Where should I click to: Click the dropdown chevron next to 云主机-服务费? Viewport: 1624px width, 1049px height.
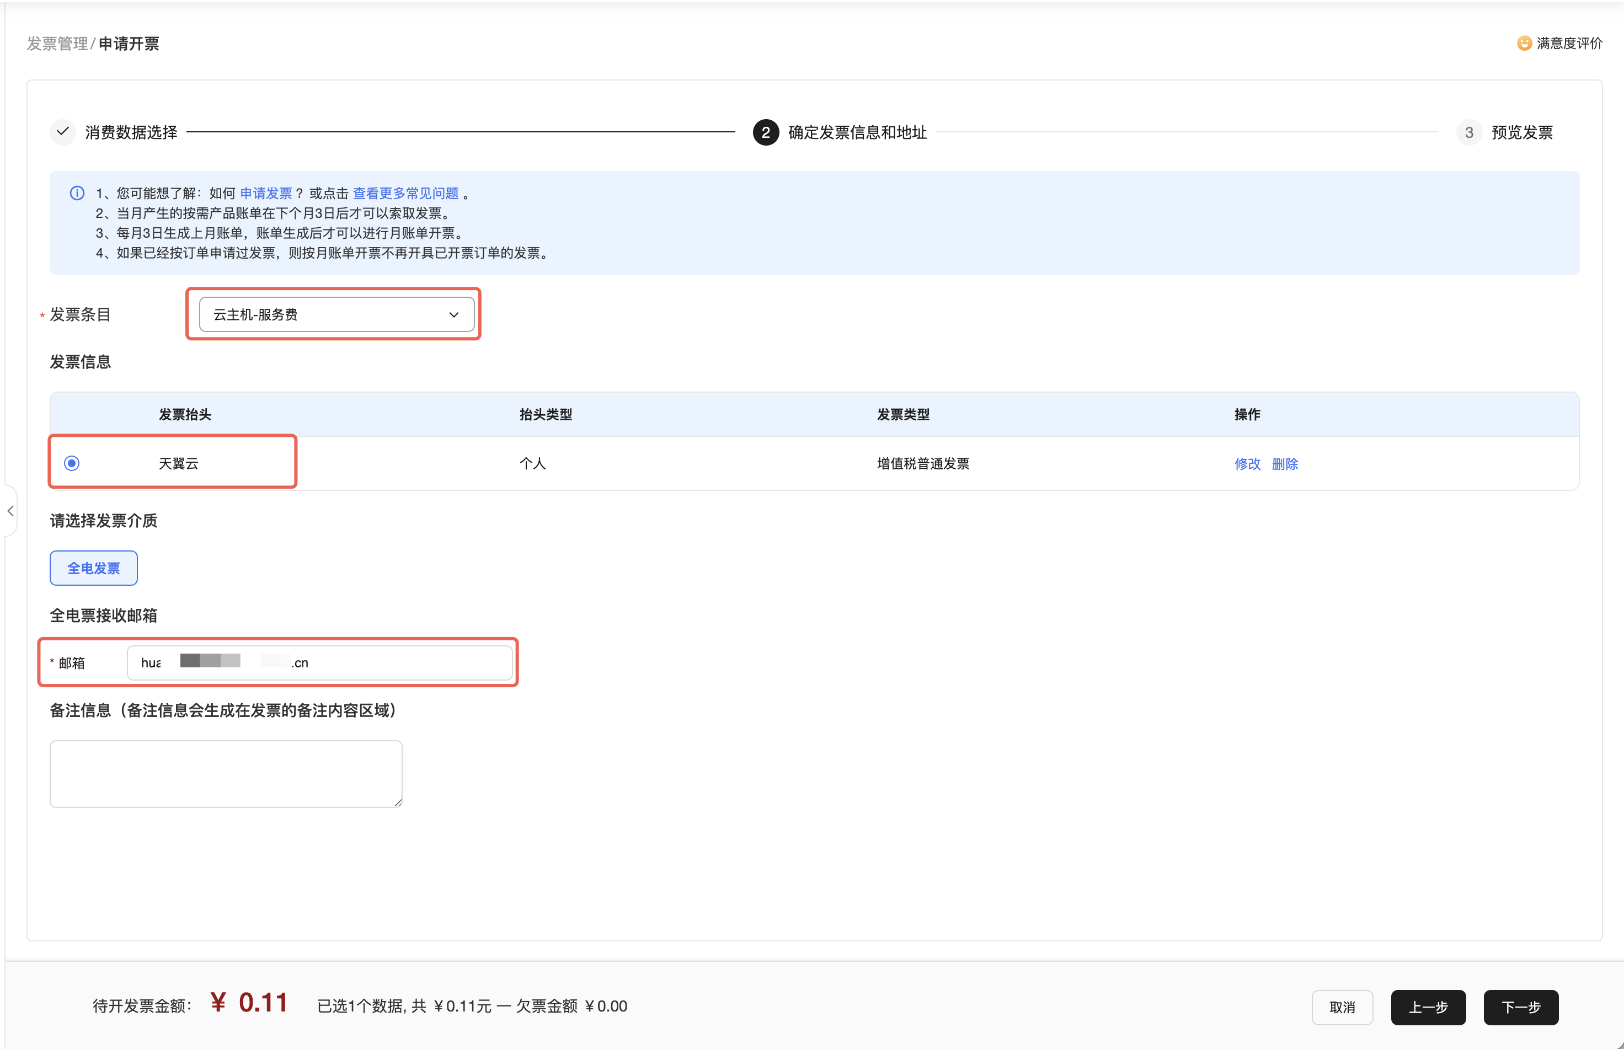(x=453, y=315)
